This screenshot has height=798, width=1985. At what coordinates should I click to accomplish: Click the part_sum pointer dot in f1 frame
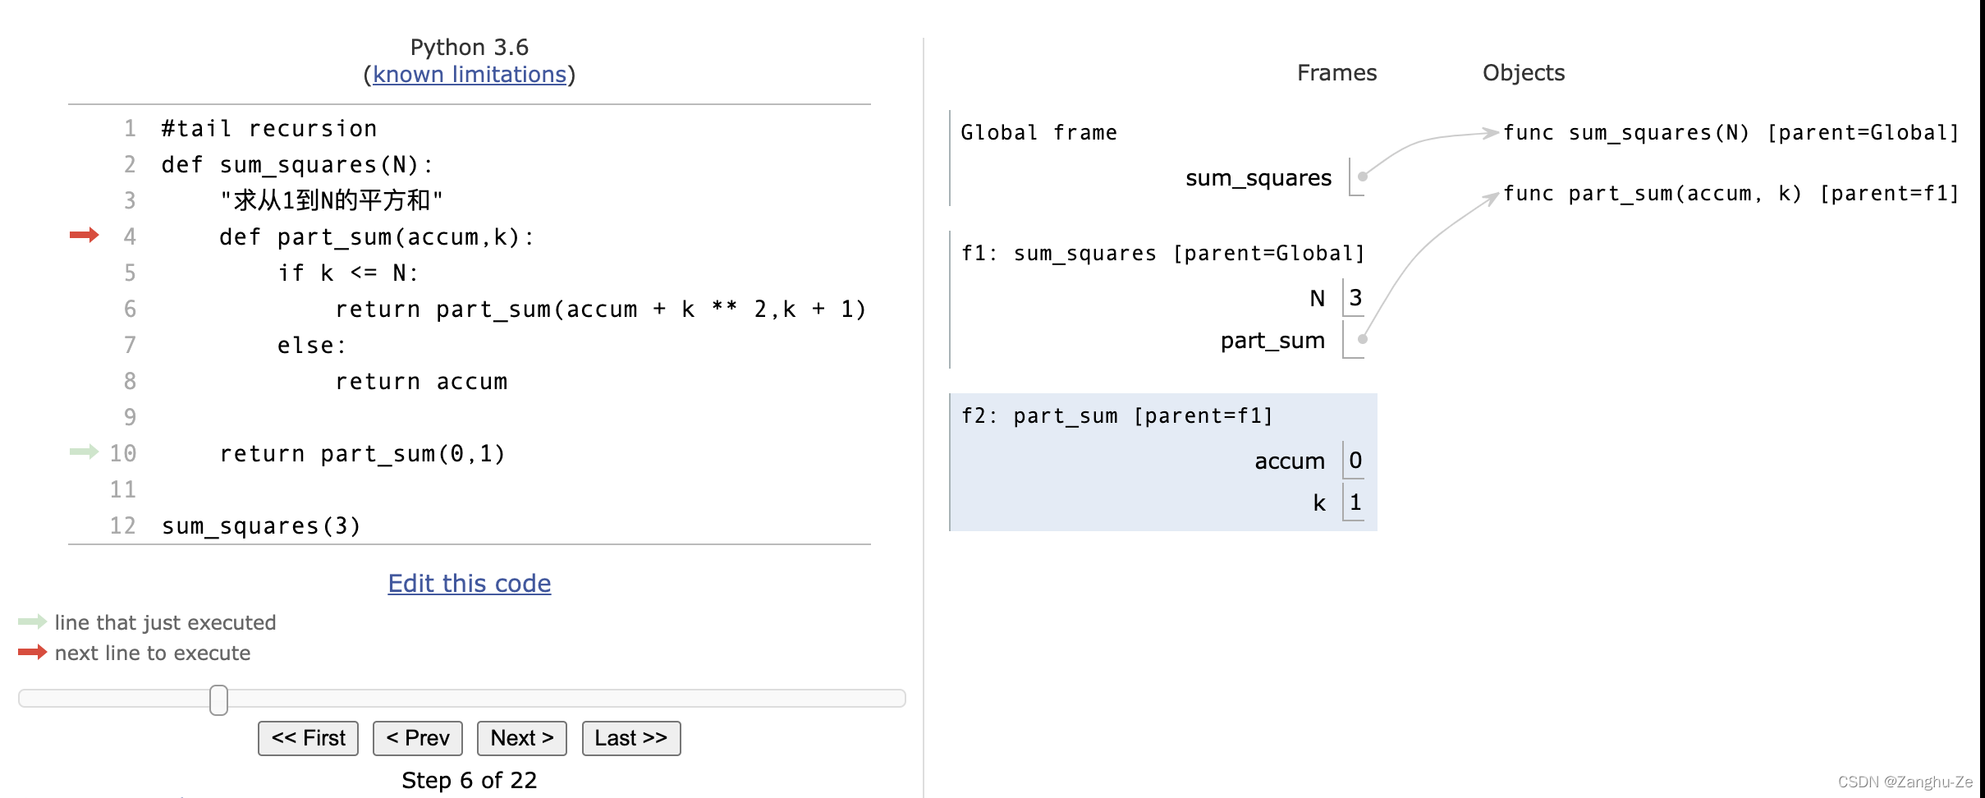1361,337
